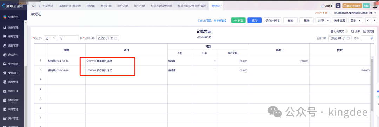
Task: Click the green 新增 button
Action: coord(238,21)
